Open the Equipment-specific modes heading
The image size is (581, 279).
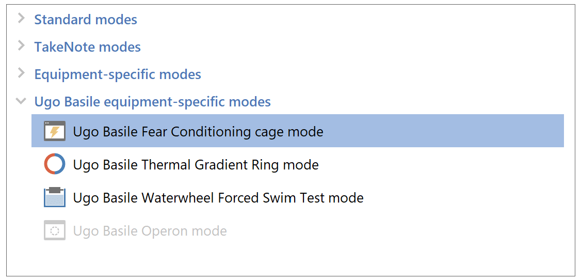point(118,74)
